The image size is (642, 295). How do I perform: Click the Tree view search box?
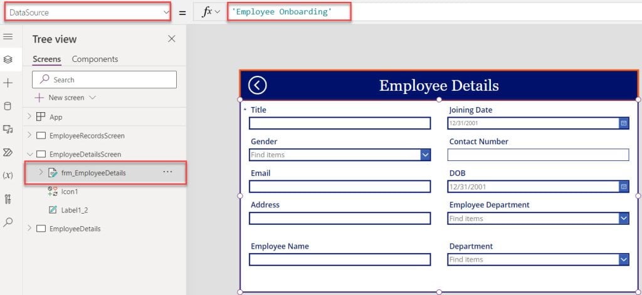click(105, 80)
